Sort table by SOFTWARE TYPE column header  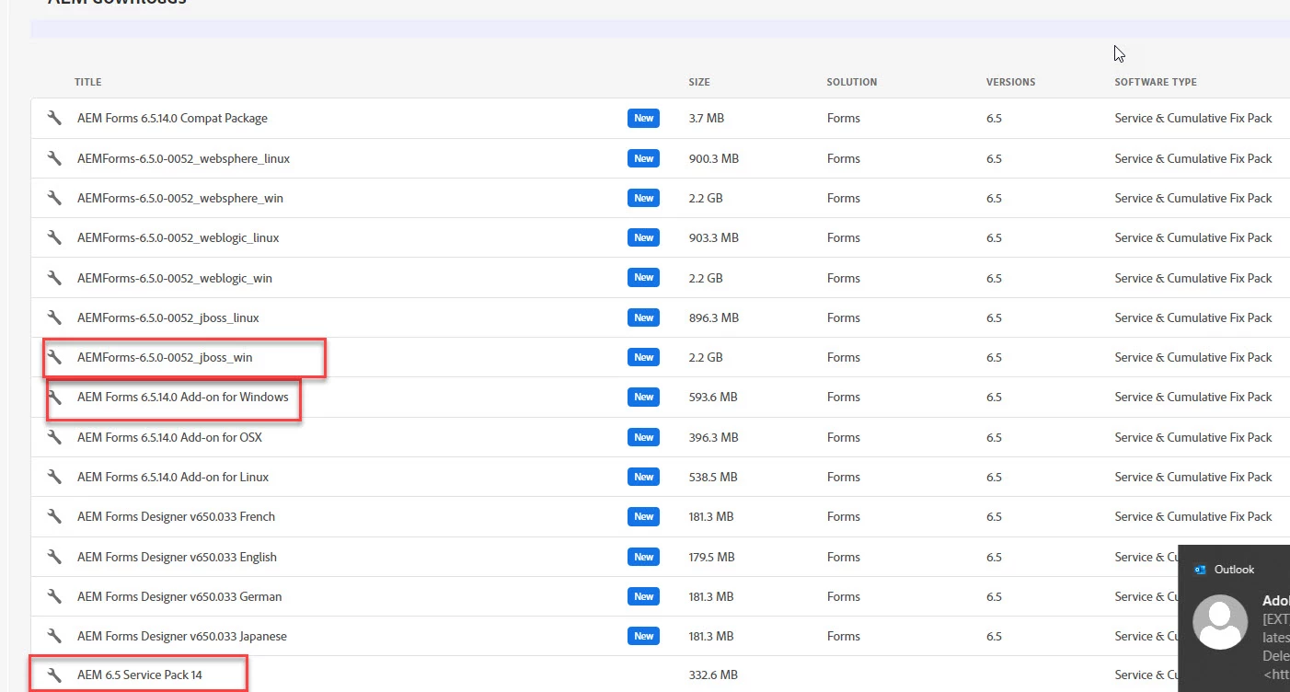point(1156,82)
